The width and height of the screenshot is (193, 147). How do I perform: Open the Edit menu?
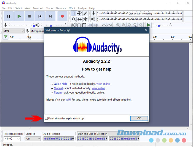coord(10,8)
